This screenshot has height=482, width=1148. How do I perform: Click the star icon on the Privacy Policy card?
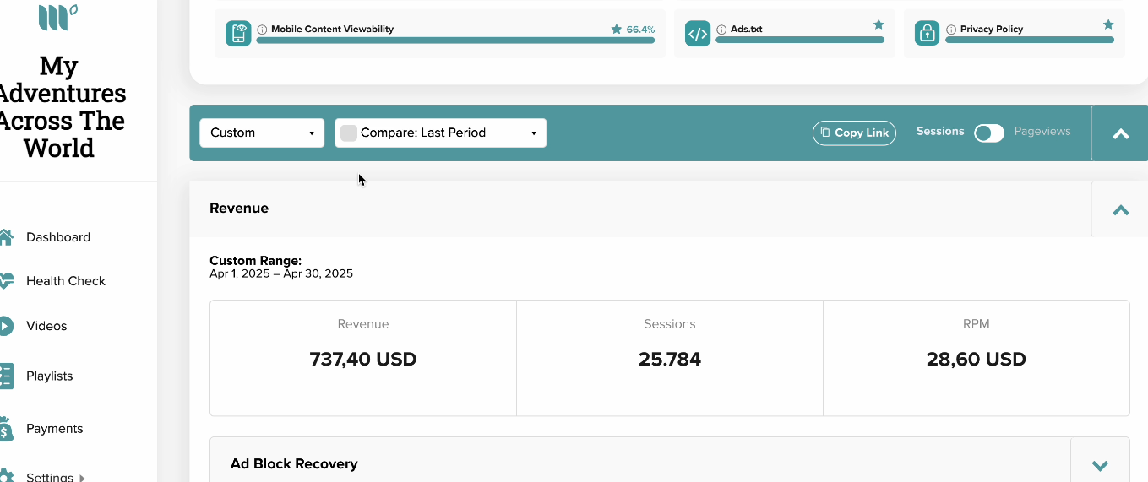(1108, 24)
